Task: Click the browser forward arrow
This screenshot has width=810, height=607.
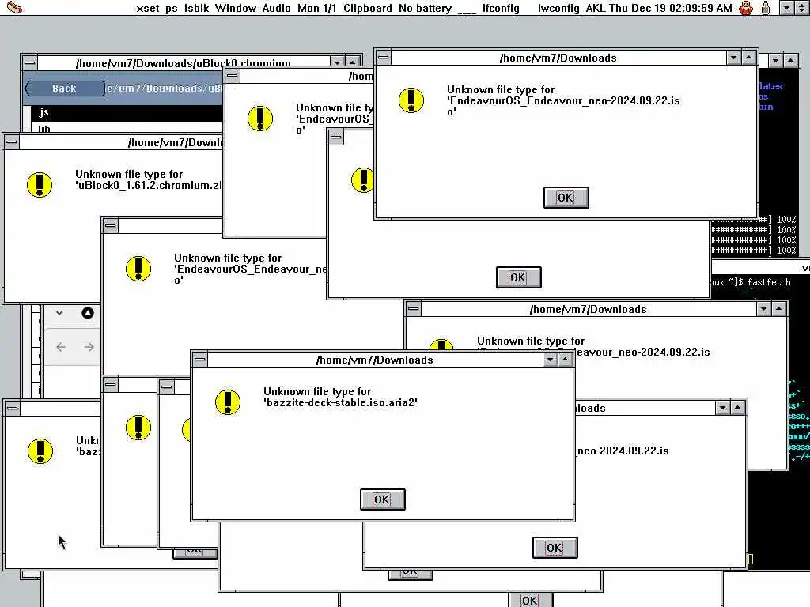Action: click(89, 347)
